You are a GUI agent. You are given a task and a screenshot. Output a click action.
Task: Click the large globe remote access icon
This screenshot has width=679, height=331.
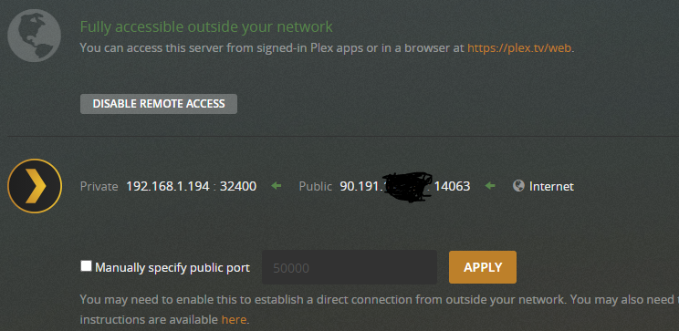[34, 36]
